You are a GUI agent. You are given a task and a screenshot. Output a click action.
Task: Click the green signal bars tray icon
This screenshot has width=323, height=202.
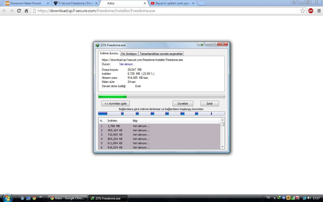293,198
